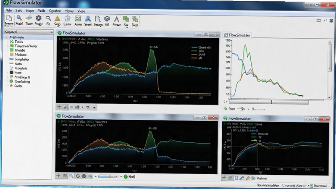Click the blue and yellow arrows toolbar icon
The height and width of the screenshot is (189, 336).
[29, 18]
